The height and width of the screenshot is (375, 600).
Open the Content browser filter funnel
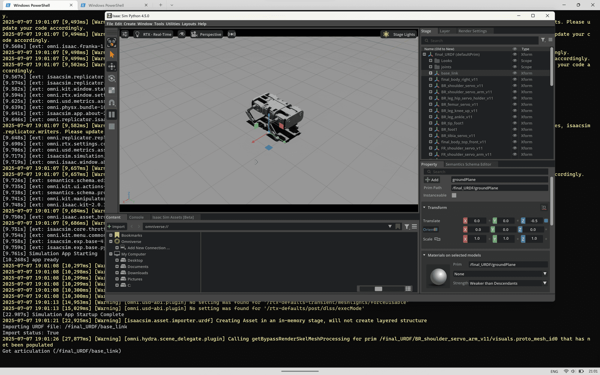click(407, 226)
